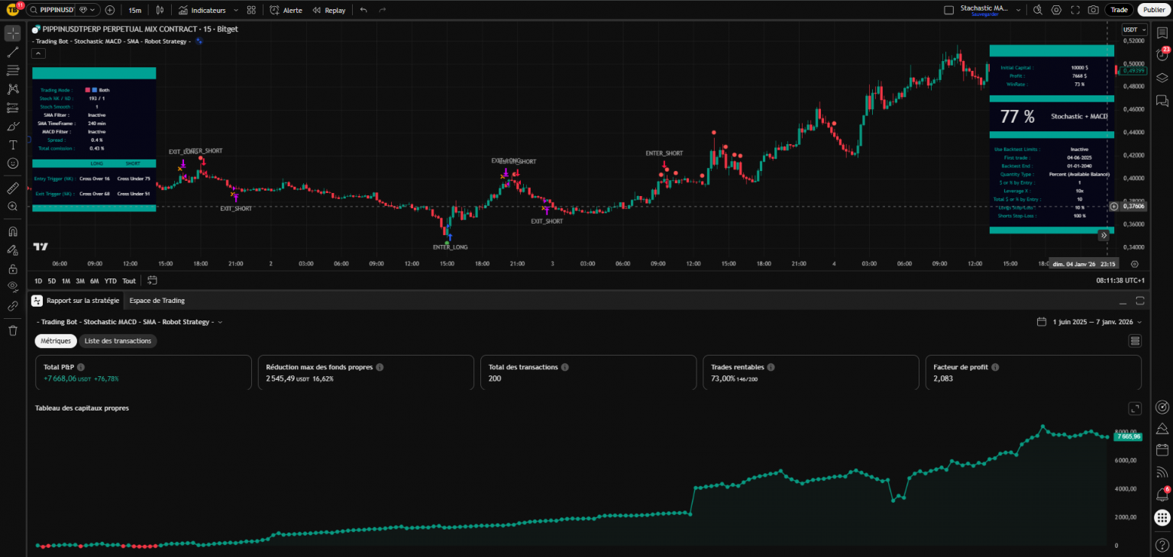Switch to Espace de Trading tab

coord(157,301)
